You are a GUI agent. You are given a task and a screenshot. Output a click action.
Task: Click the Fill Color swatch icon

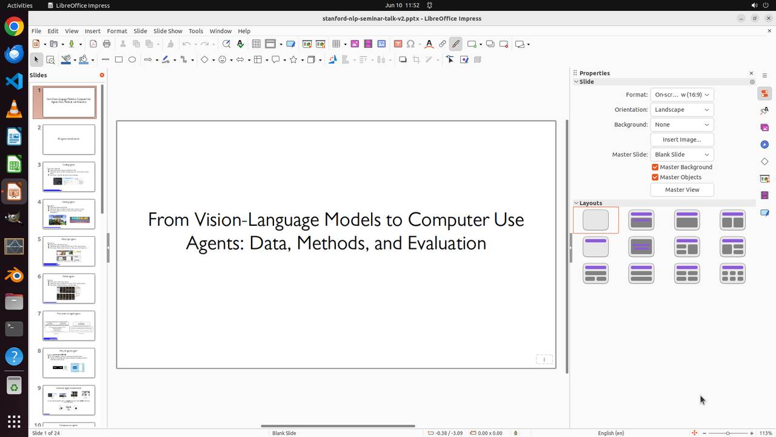[83, 59]
